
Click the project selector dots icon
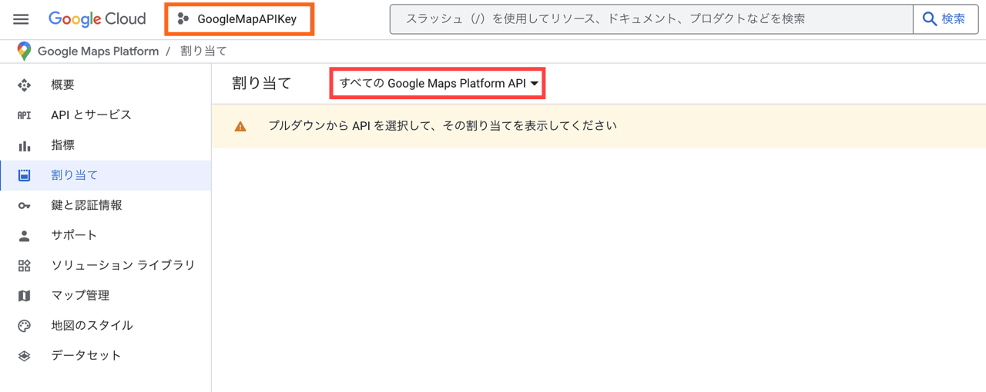(x=183, y=19)
